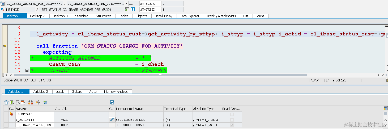Click the trash icon to delete variables
The image size is (388, 129).
[x=6, y=102]
